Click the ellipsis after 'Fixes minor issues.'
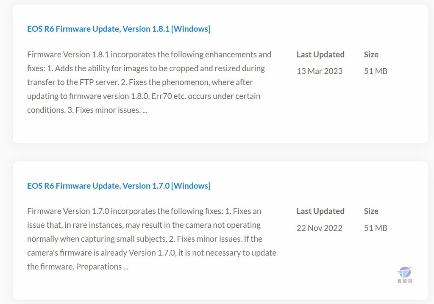Image resolution: width=434 pixels, height=304 pixels. pyautogui.click(x=145, y=111)
